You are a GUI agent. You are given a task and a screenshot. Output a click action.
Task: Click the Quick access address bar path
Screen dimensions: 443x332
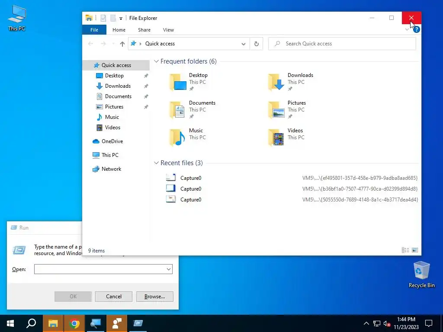tap(160, 44)
